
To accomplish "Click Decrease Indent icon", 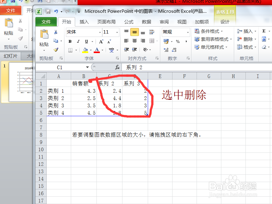I will 126,50.
